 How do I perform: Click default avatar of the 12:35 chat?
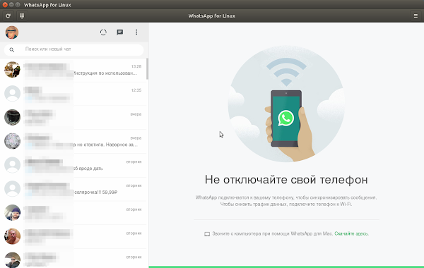pos(12,93)
